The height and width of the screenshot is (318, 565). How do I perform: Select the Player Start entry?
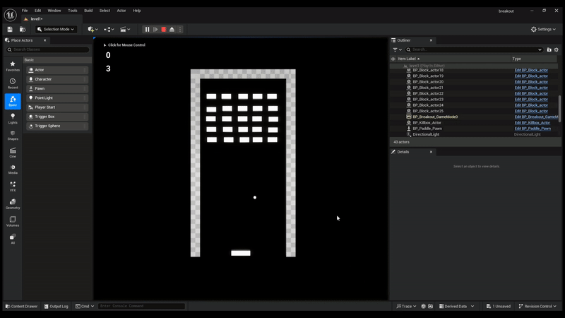(57, 107)
